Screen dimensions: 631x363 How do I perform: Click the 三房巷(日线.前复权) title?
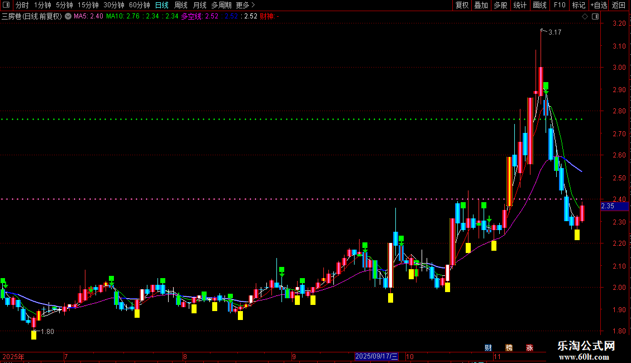pos(32,17)
